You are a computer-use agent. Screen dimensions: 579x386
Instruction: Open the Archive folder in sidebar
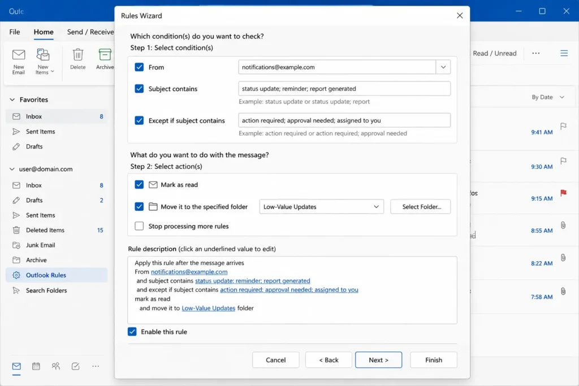point(57,260)
